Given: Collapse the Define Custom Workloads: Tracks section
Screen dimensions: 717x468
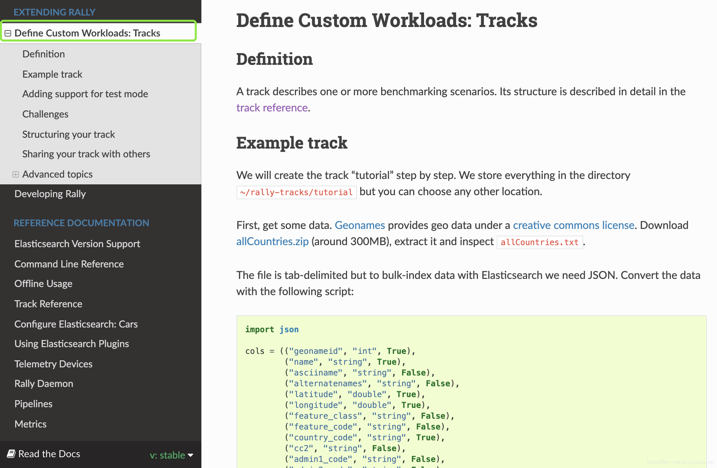Looking at the screenshot, I should 8,33.
